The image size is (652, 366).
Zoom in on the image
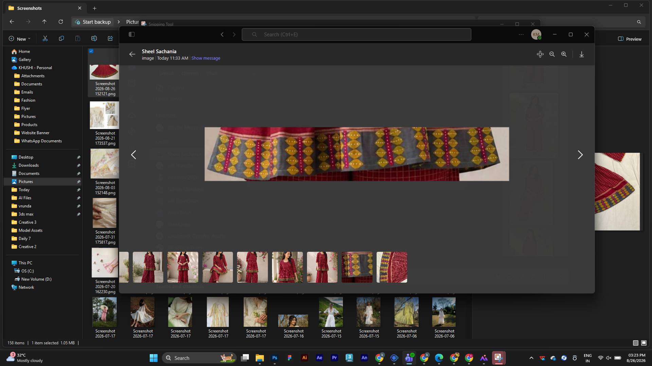[x=564, y=54]
